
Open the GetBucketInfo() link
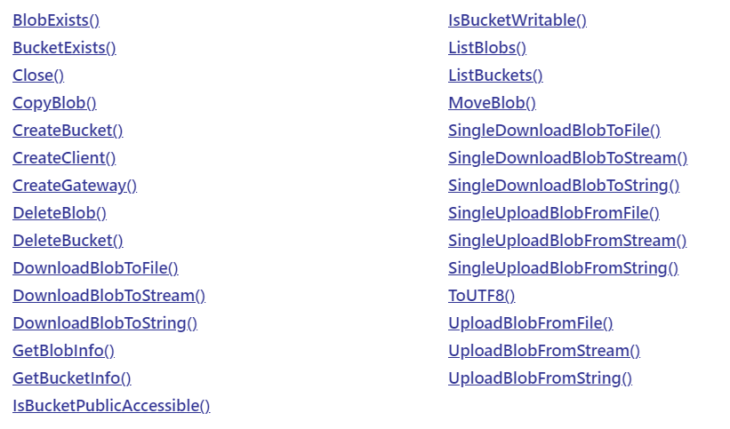[x=72, y=378]
